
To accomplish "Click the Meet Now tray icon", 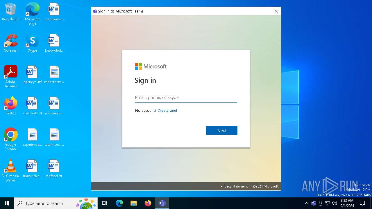I will tap(321, 203).
